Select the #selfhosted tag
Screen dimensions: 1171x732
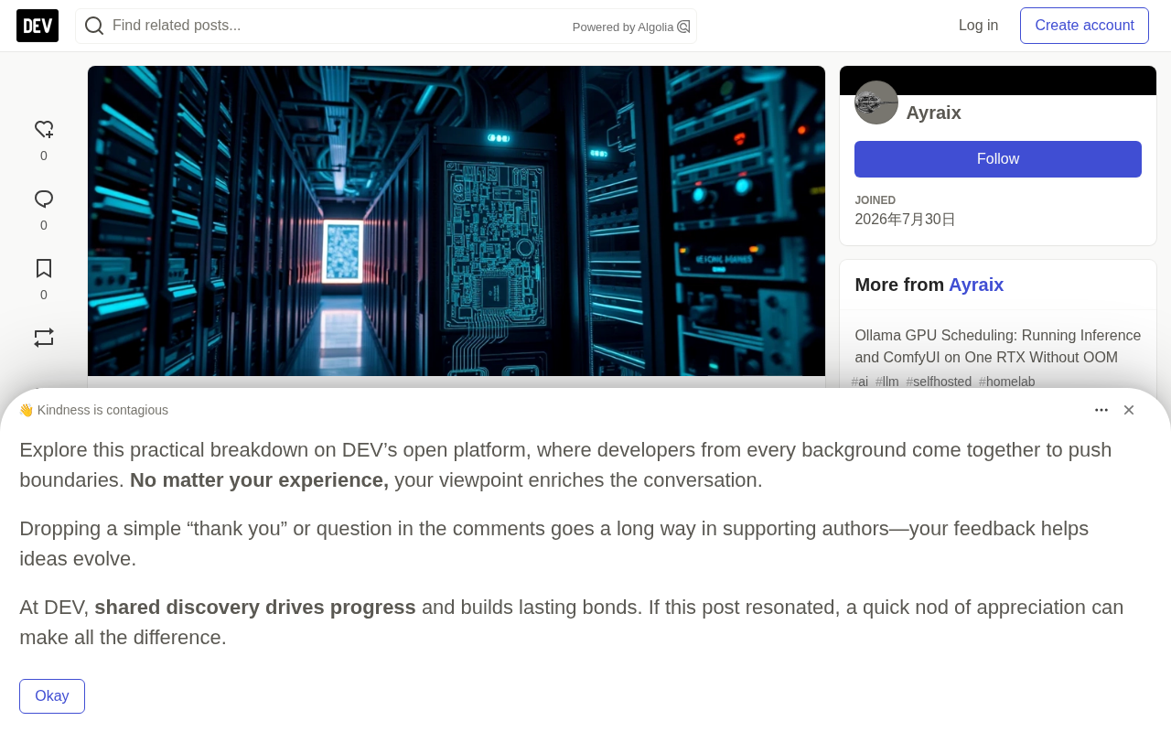coord(939,382)
